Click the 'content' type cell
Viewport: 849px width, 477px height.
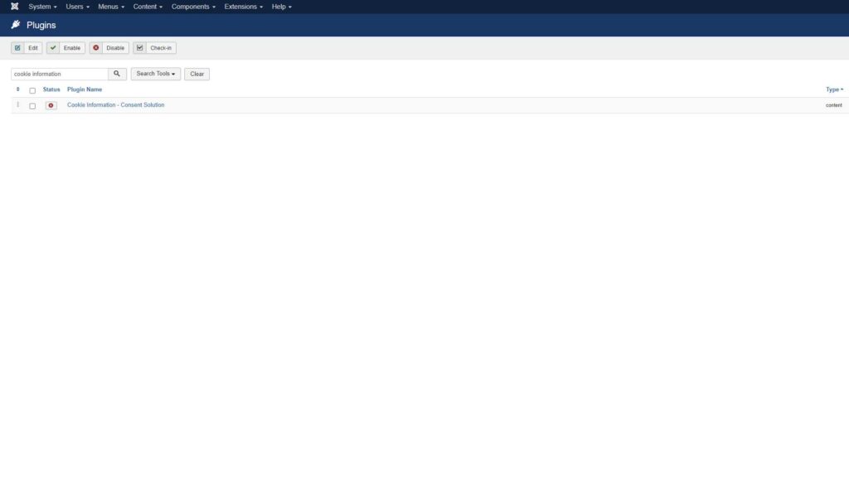(x=833, y=105)
